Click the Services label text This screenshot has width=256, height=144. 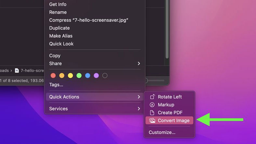click(x=58, y=109)
